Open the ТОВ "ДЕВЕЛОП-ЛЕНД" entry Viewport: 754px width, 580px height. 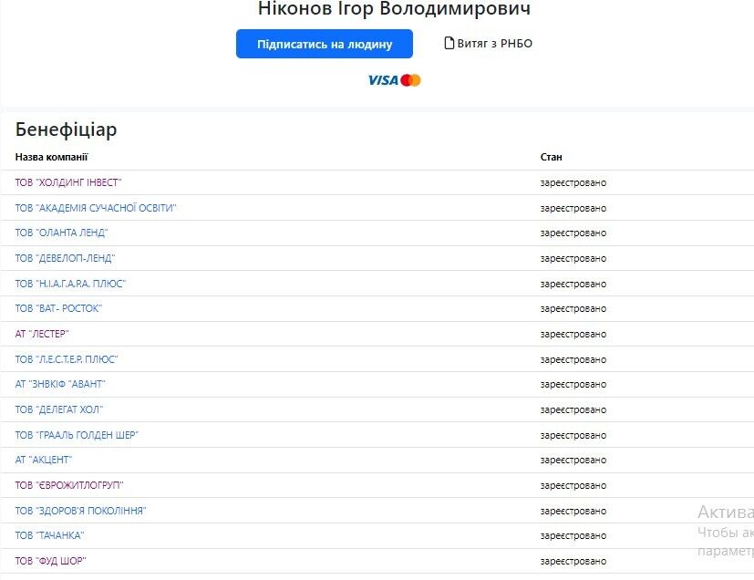click(x=65, y=258)
